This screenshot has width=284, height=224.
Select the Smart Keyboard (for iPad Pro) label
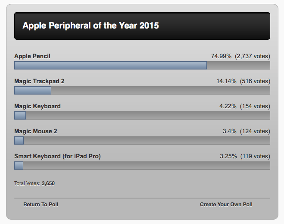coord(57,156)
